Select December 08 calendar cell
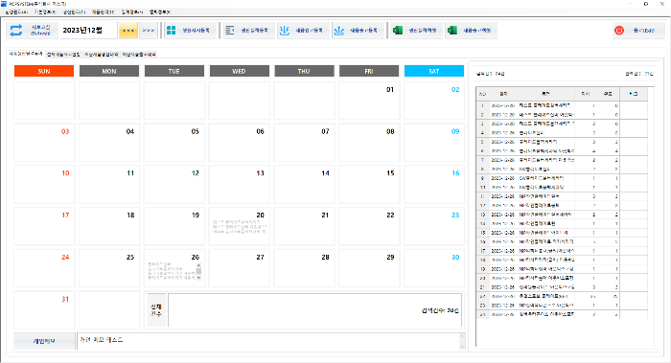 (369, 143)
